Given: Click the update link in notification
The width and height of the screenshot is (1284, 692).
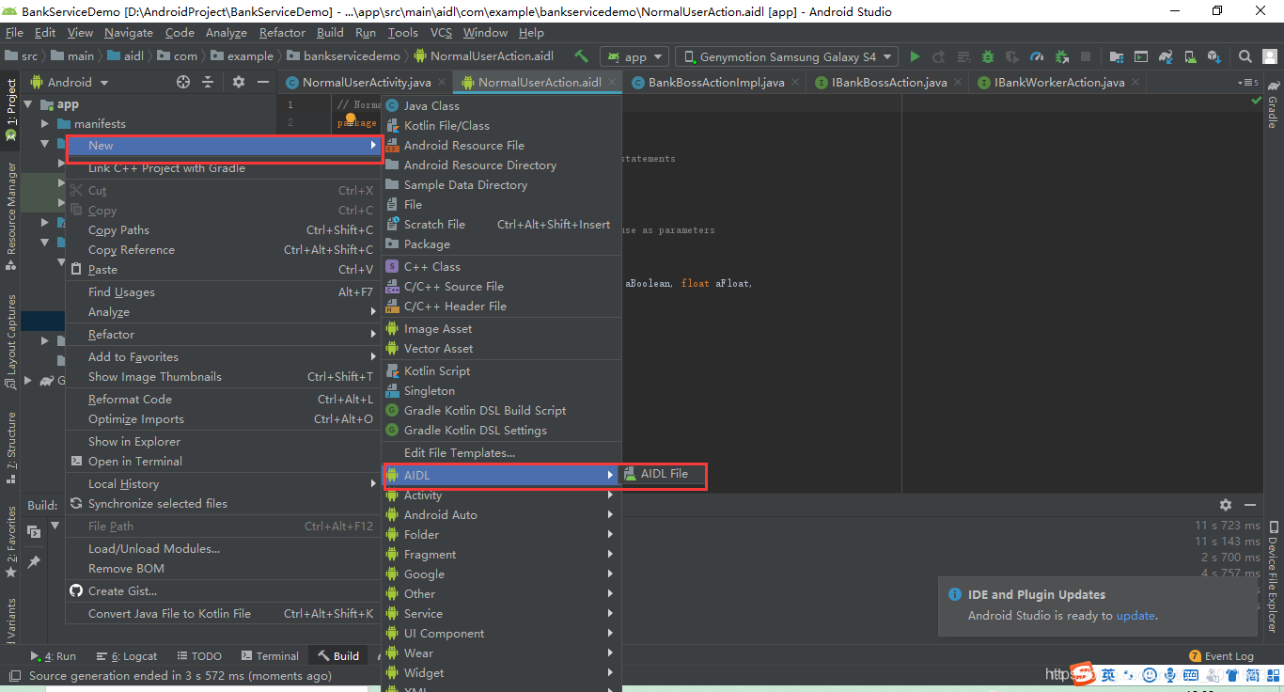Looking at the screenshot, I should coord(1135,616).
